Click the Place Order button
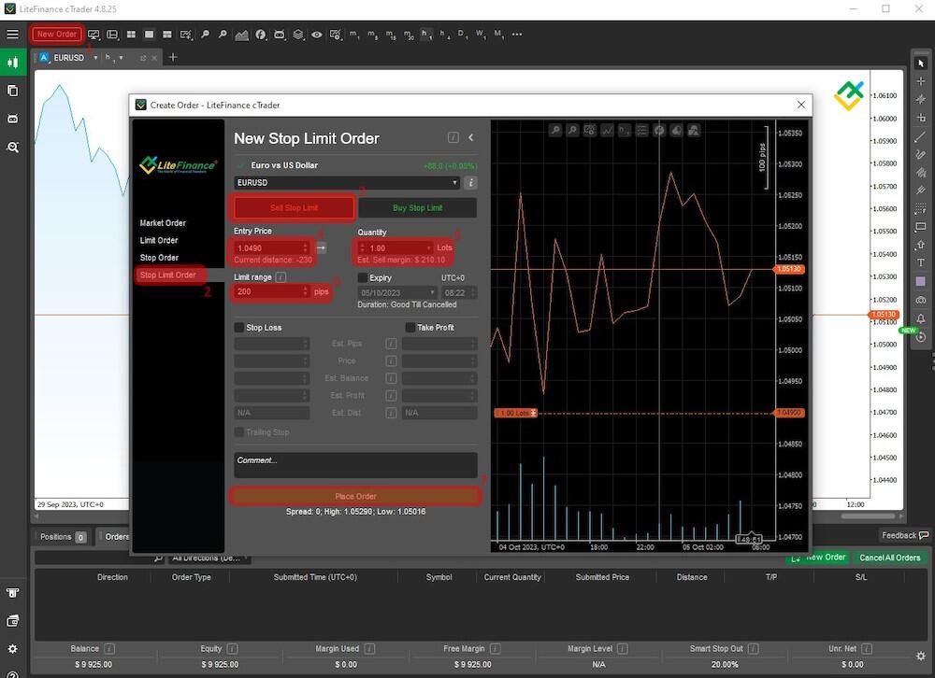Image resolution: width=935 pixels, height=678 pixels. 355,496
